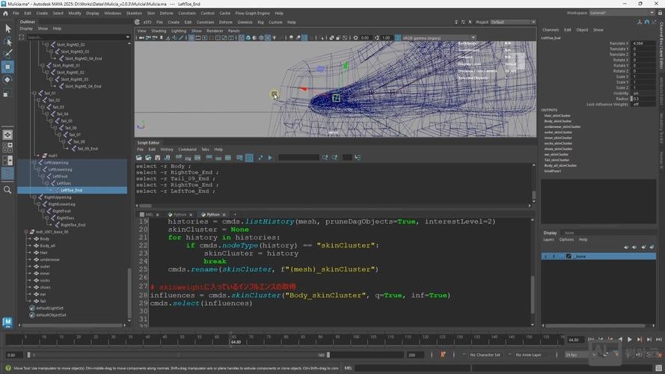The image size is (665, 374).
Task: Collapse the Tail_01 joint hierarchy
Action: (x=35, y=93)
